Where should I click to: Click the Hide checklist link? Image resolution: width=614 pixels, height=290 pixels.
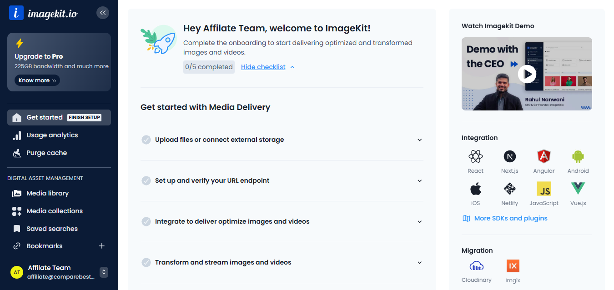263,67
